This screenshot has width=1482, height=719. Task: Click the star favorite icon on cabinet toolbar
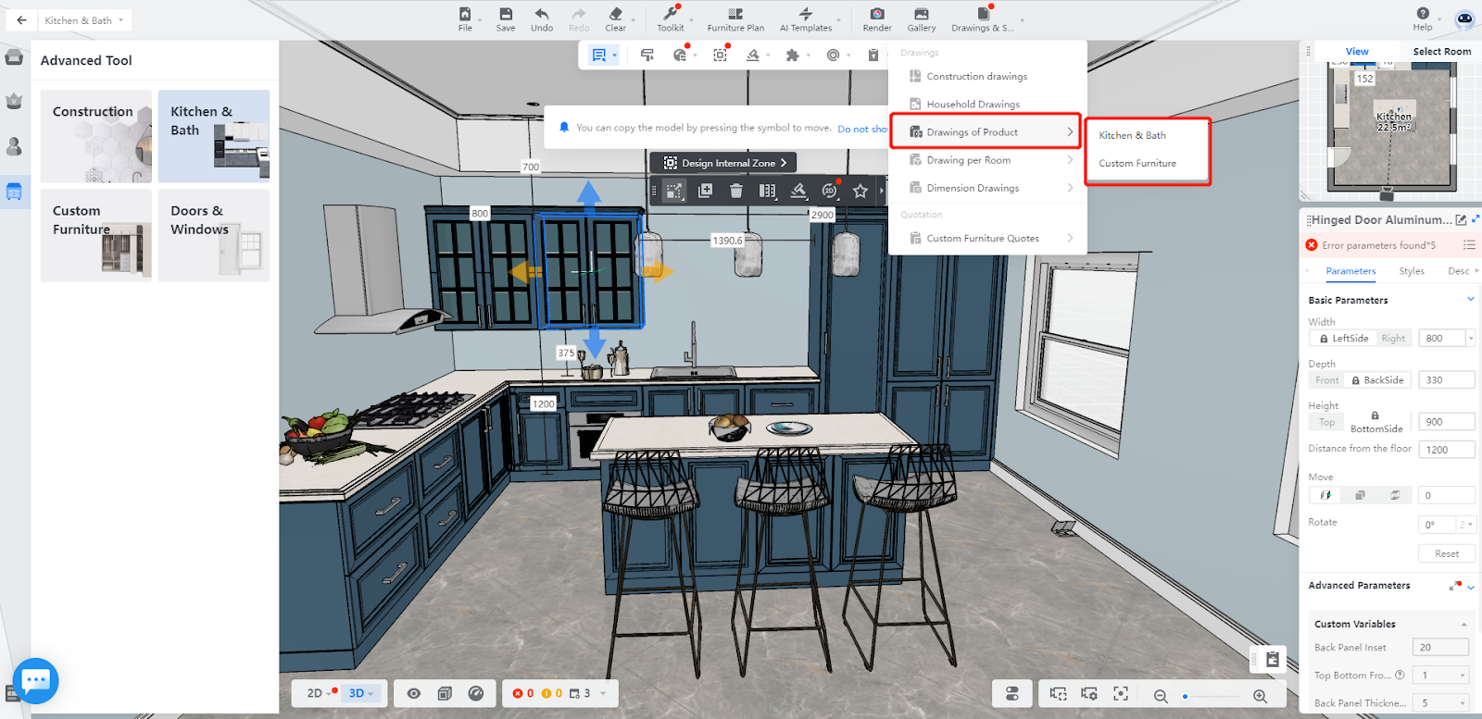tap(860, 191)
